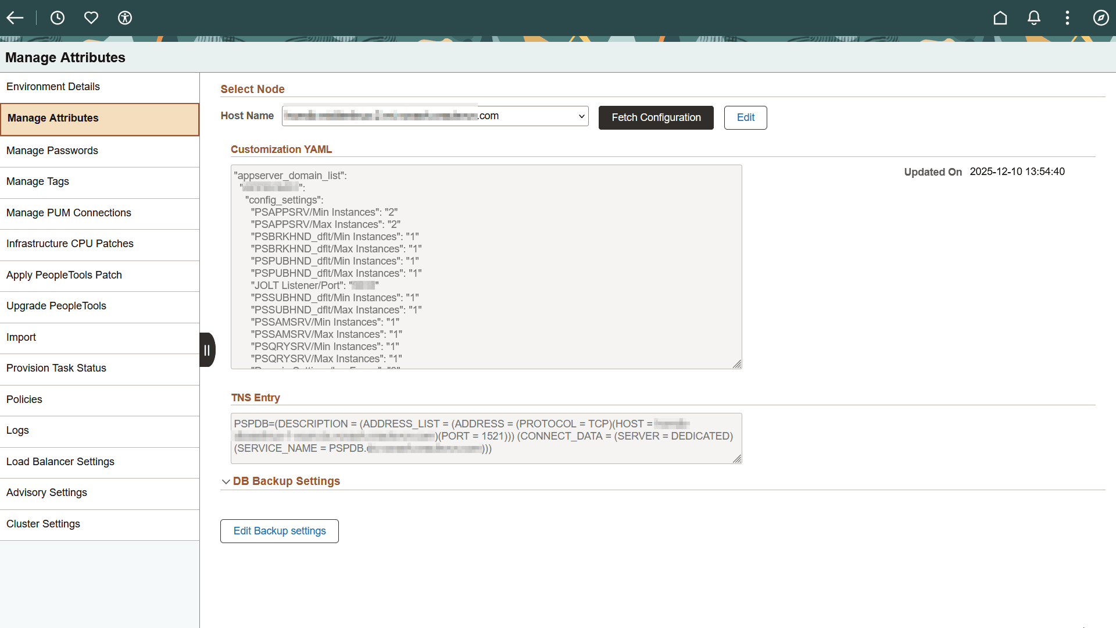Viewport: 1116px width, 628px height.
Task: Open the recent history clock icon
Action: pyautogui.click(x=58, y=17)
